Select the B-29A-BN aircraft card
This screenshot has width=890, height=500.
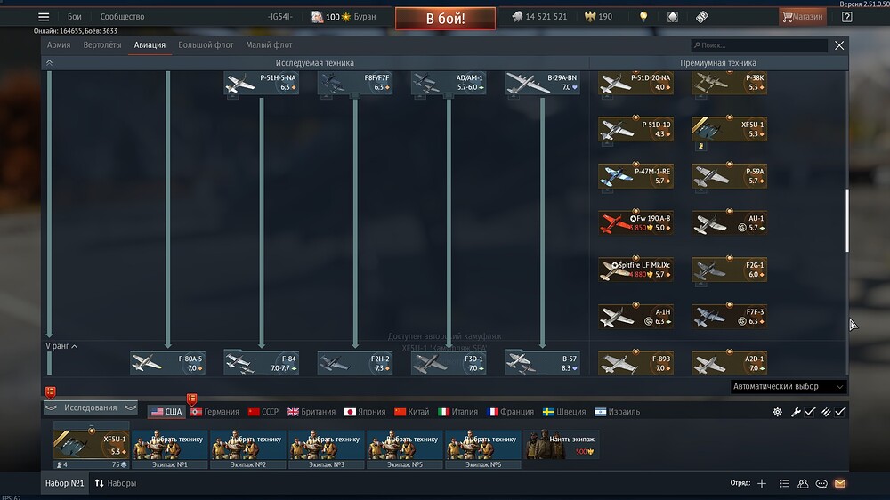click(x=542, y=84)
